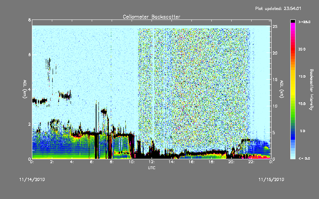Click the right y-axis tick label 25
This screenshot has width=319, height=199.
point(275,27)
